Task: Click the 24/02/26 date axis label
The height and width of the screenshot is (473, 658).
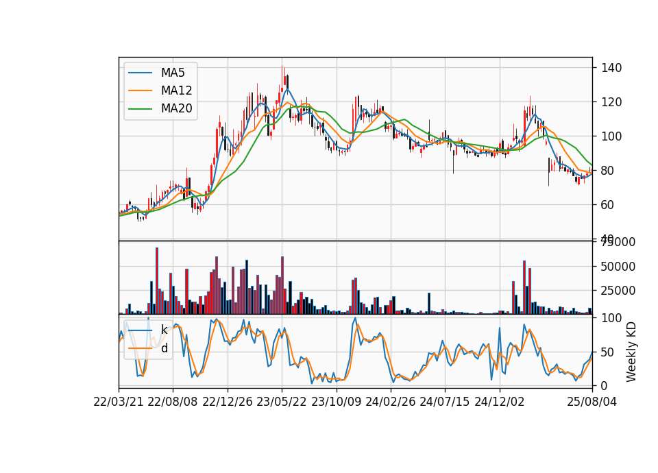Action: (390, 402)
